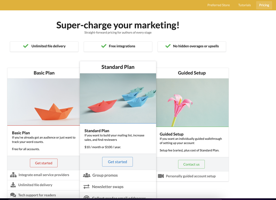This screenshot has height=200, width=276.
Task: Click the Newsletter swaps feature label
Action: pos(108,187)
